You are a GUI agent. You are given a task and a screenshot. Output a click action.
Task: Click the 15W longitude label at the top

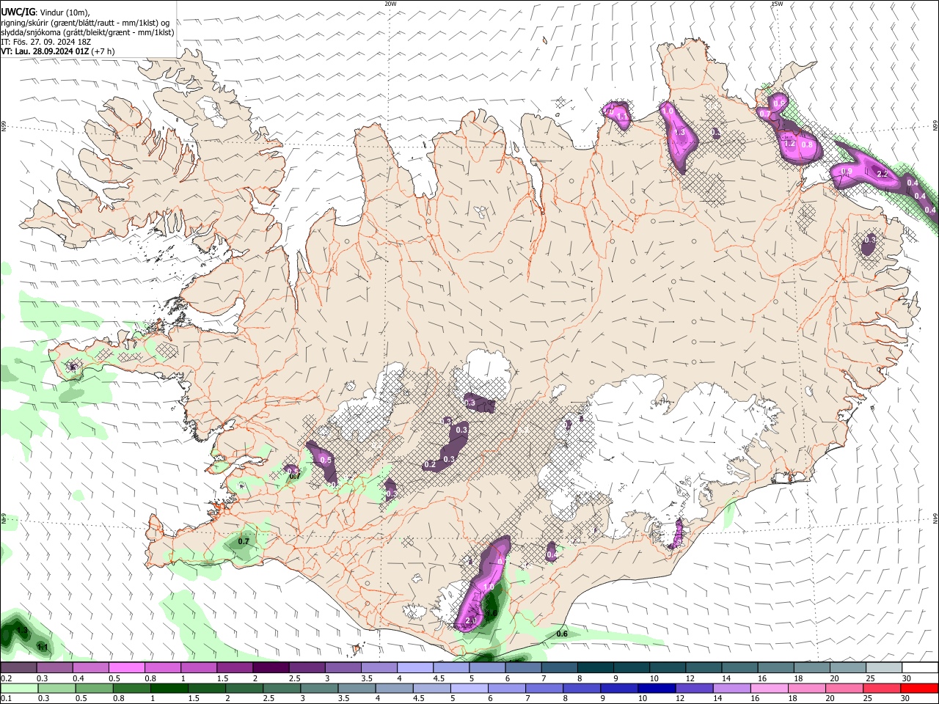[x=777, y=4]
